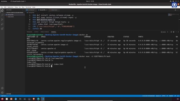This screenshot has height=101, width=180.
Task: Launch Firefox from the dock
Action: [2, 99]
